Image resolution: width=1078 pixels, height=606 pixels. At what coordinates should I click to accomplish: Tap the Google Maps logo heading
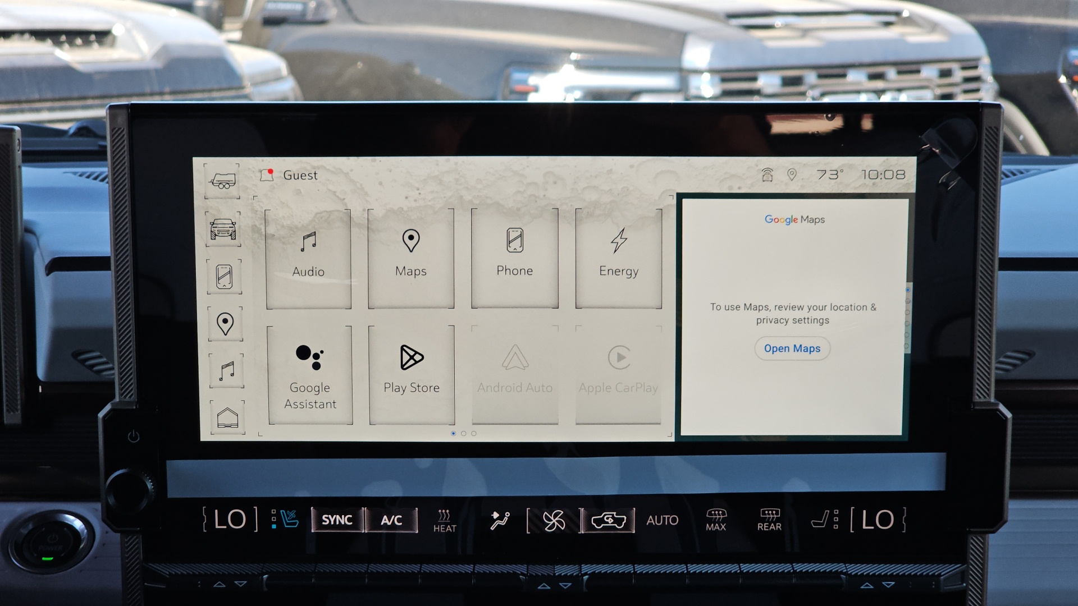[794, 219]
